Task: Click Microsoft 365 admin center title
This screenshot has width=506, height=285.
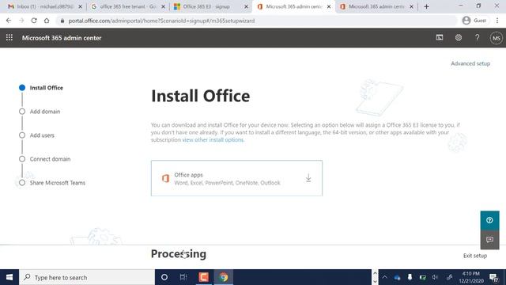Action: pyautogui.click(x=62, y=38)
